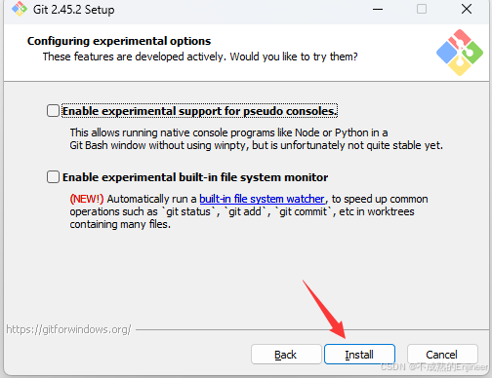Abort setup with the Cancel button
The height and width of the screenshot is (378, 492).
pos(442,355)
